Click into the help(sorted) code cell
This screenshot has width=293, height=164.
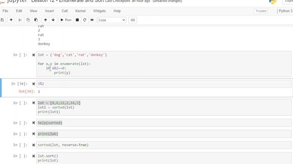coord(164,123)
